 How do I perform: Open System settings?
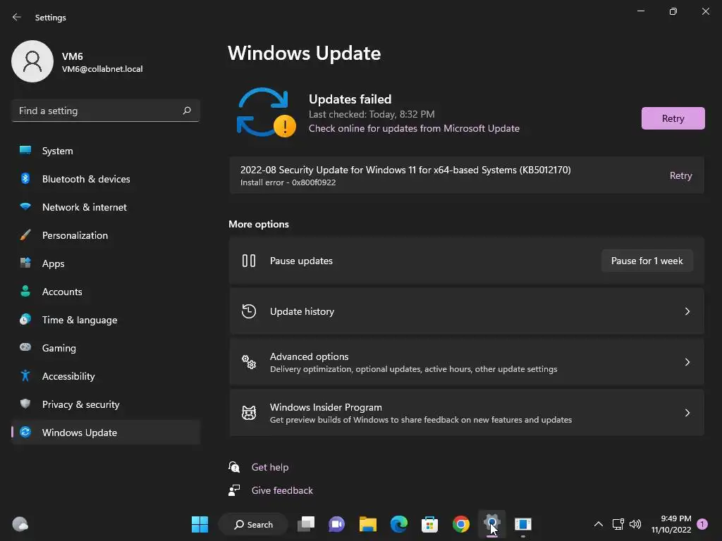tap(106, 151)
